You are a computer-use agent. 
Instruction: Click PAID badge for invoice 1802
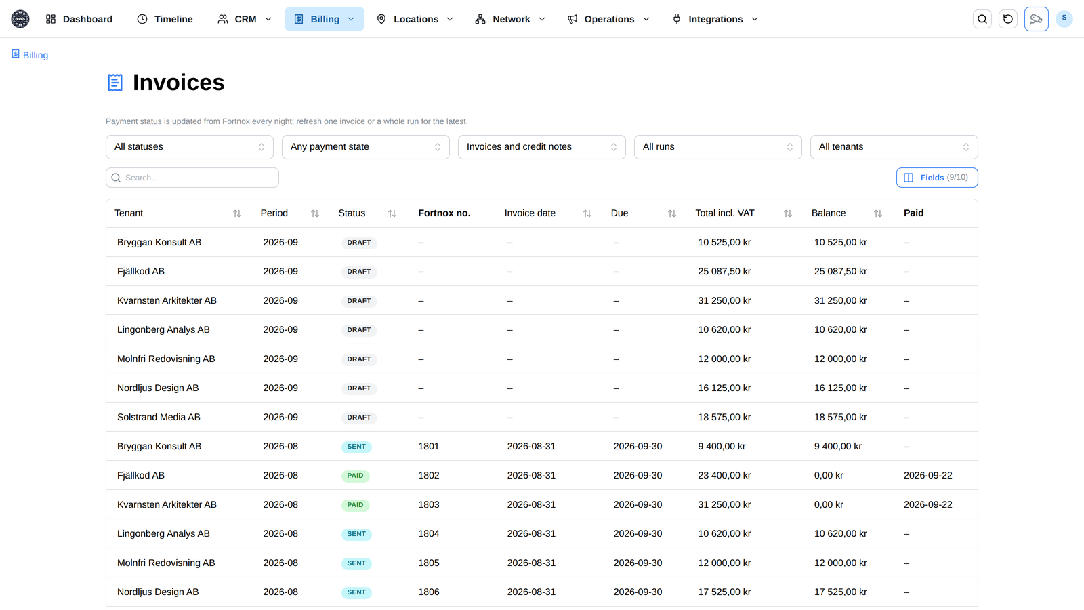click(356, 476)
